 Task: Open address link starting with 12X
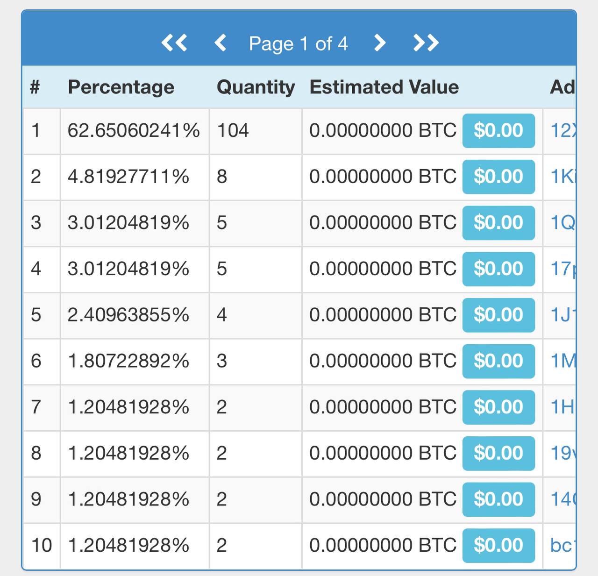click(x=563, y=131)
